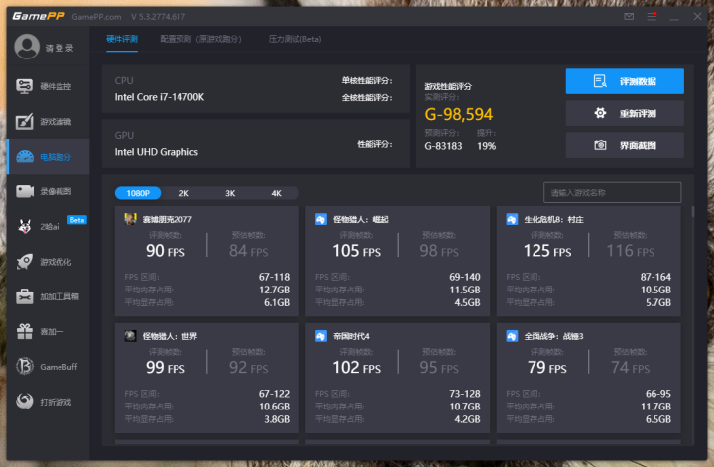Image resolution: width=714 pixels, height=467 pixels.
Task: Click the 帝国时代4 game icon
Action: pos(321,336)
